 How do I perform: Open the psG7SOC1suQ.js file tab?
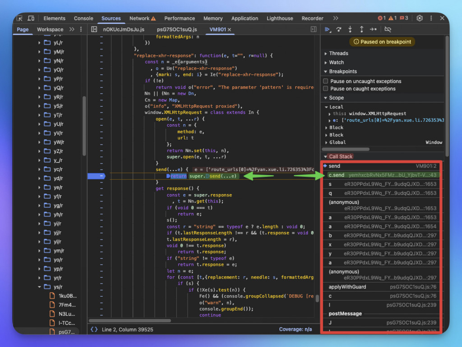(177, 29)
